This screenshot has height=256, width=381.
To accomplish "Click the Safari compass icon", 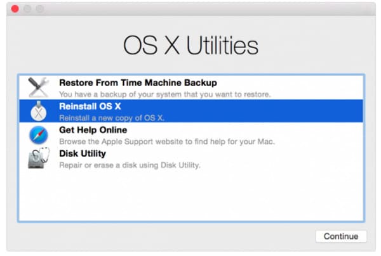I will coord(38,134).
